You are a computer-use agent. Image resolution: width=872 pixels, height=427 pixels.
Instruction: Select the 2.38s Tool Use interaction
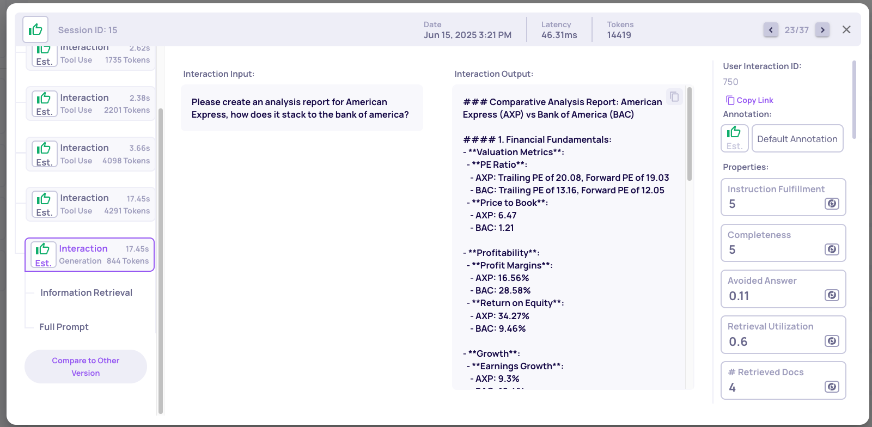point(90,103)
